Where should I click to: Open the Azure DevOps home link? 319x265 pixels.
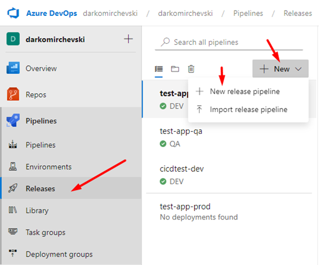(x=52, y=13)
